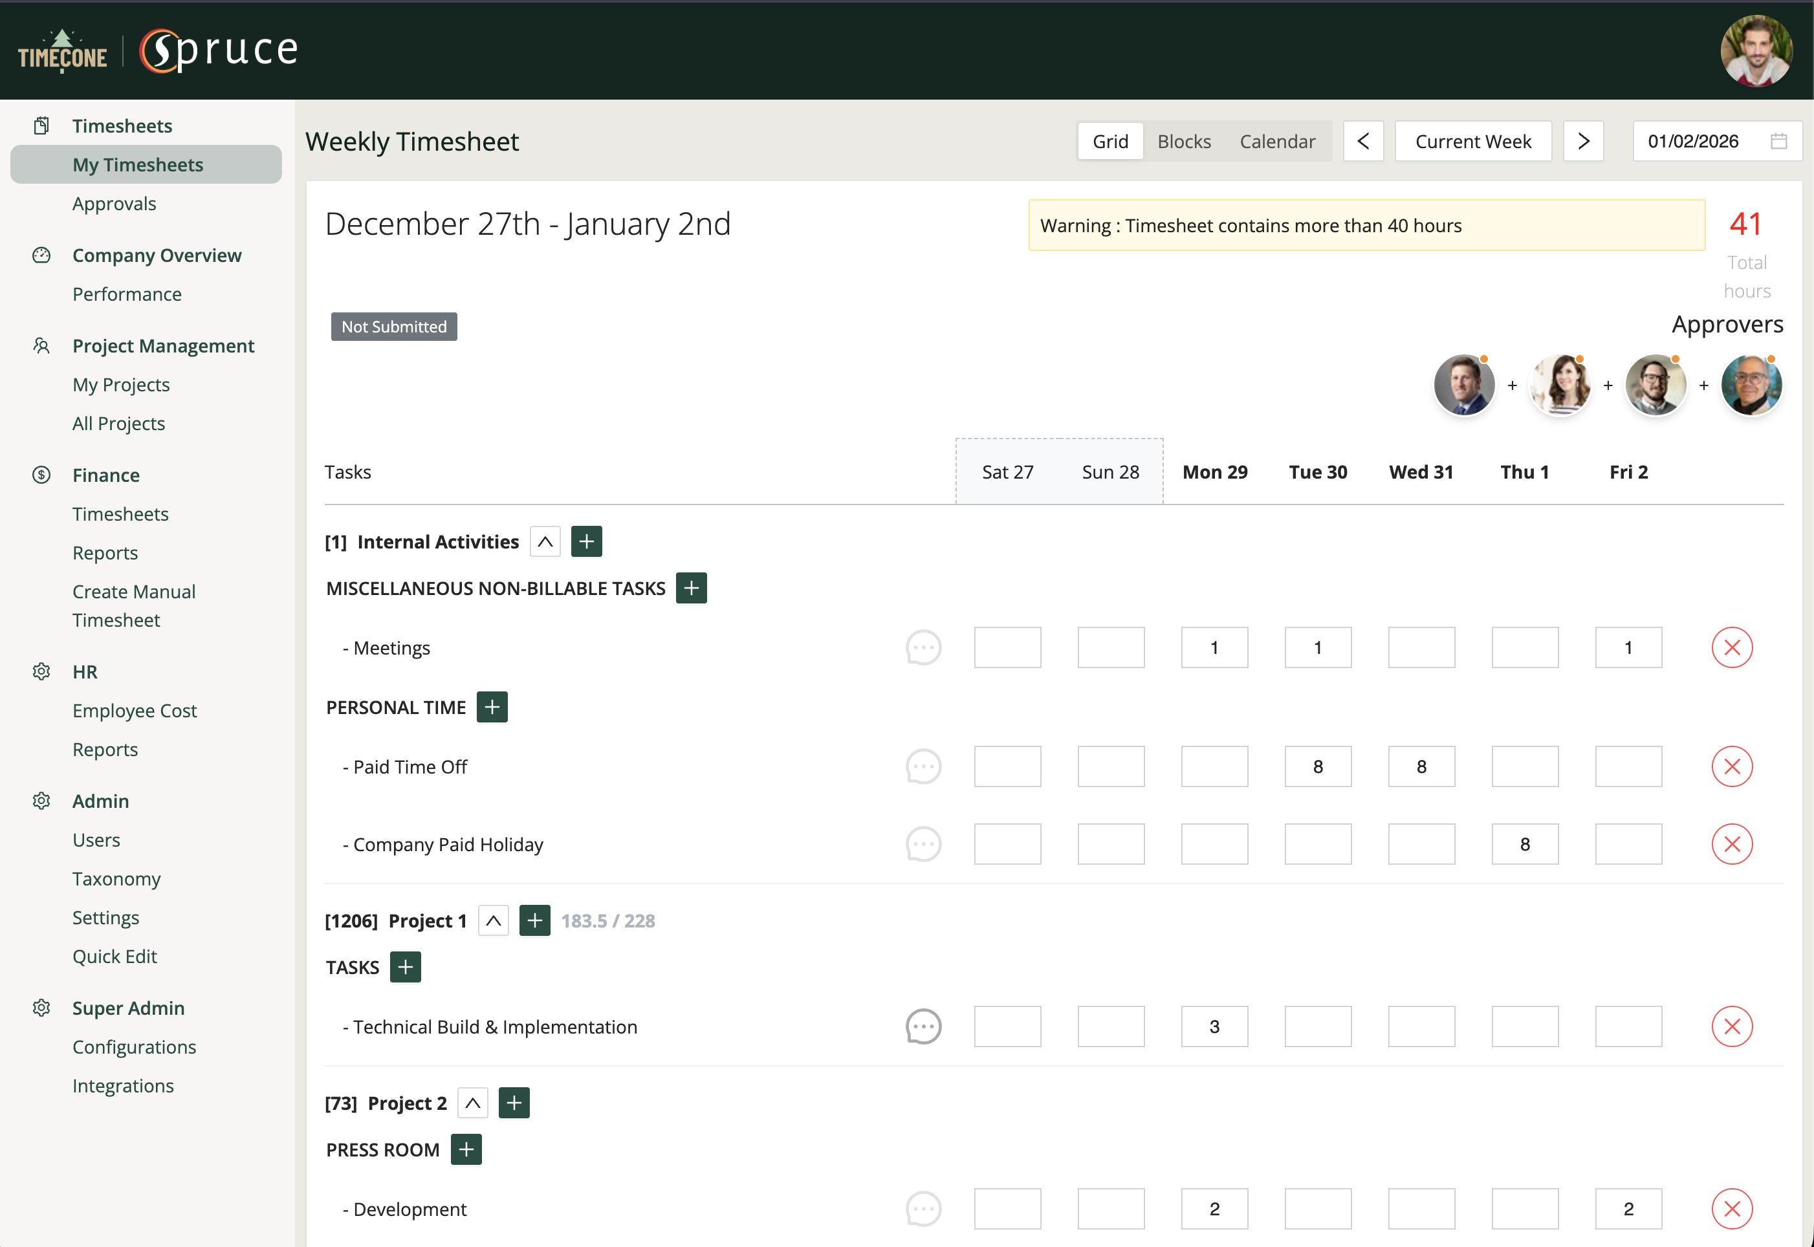Add a task under Miscellaneous Non-Billable Tasks

(x=691, y=587)
